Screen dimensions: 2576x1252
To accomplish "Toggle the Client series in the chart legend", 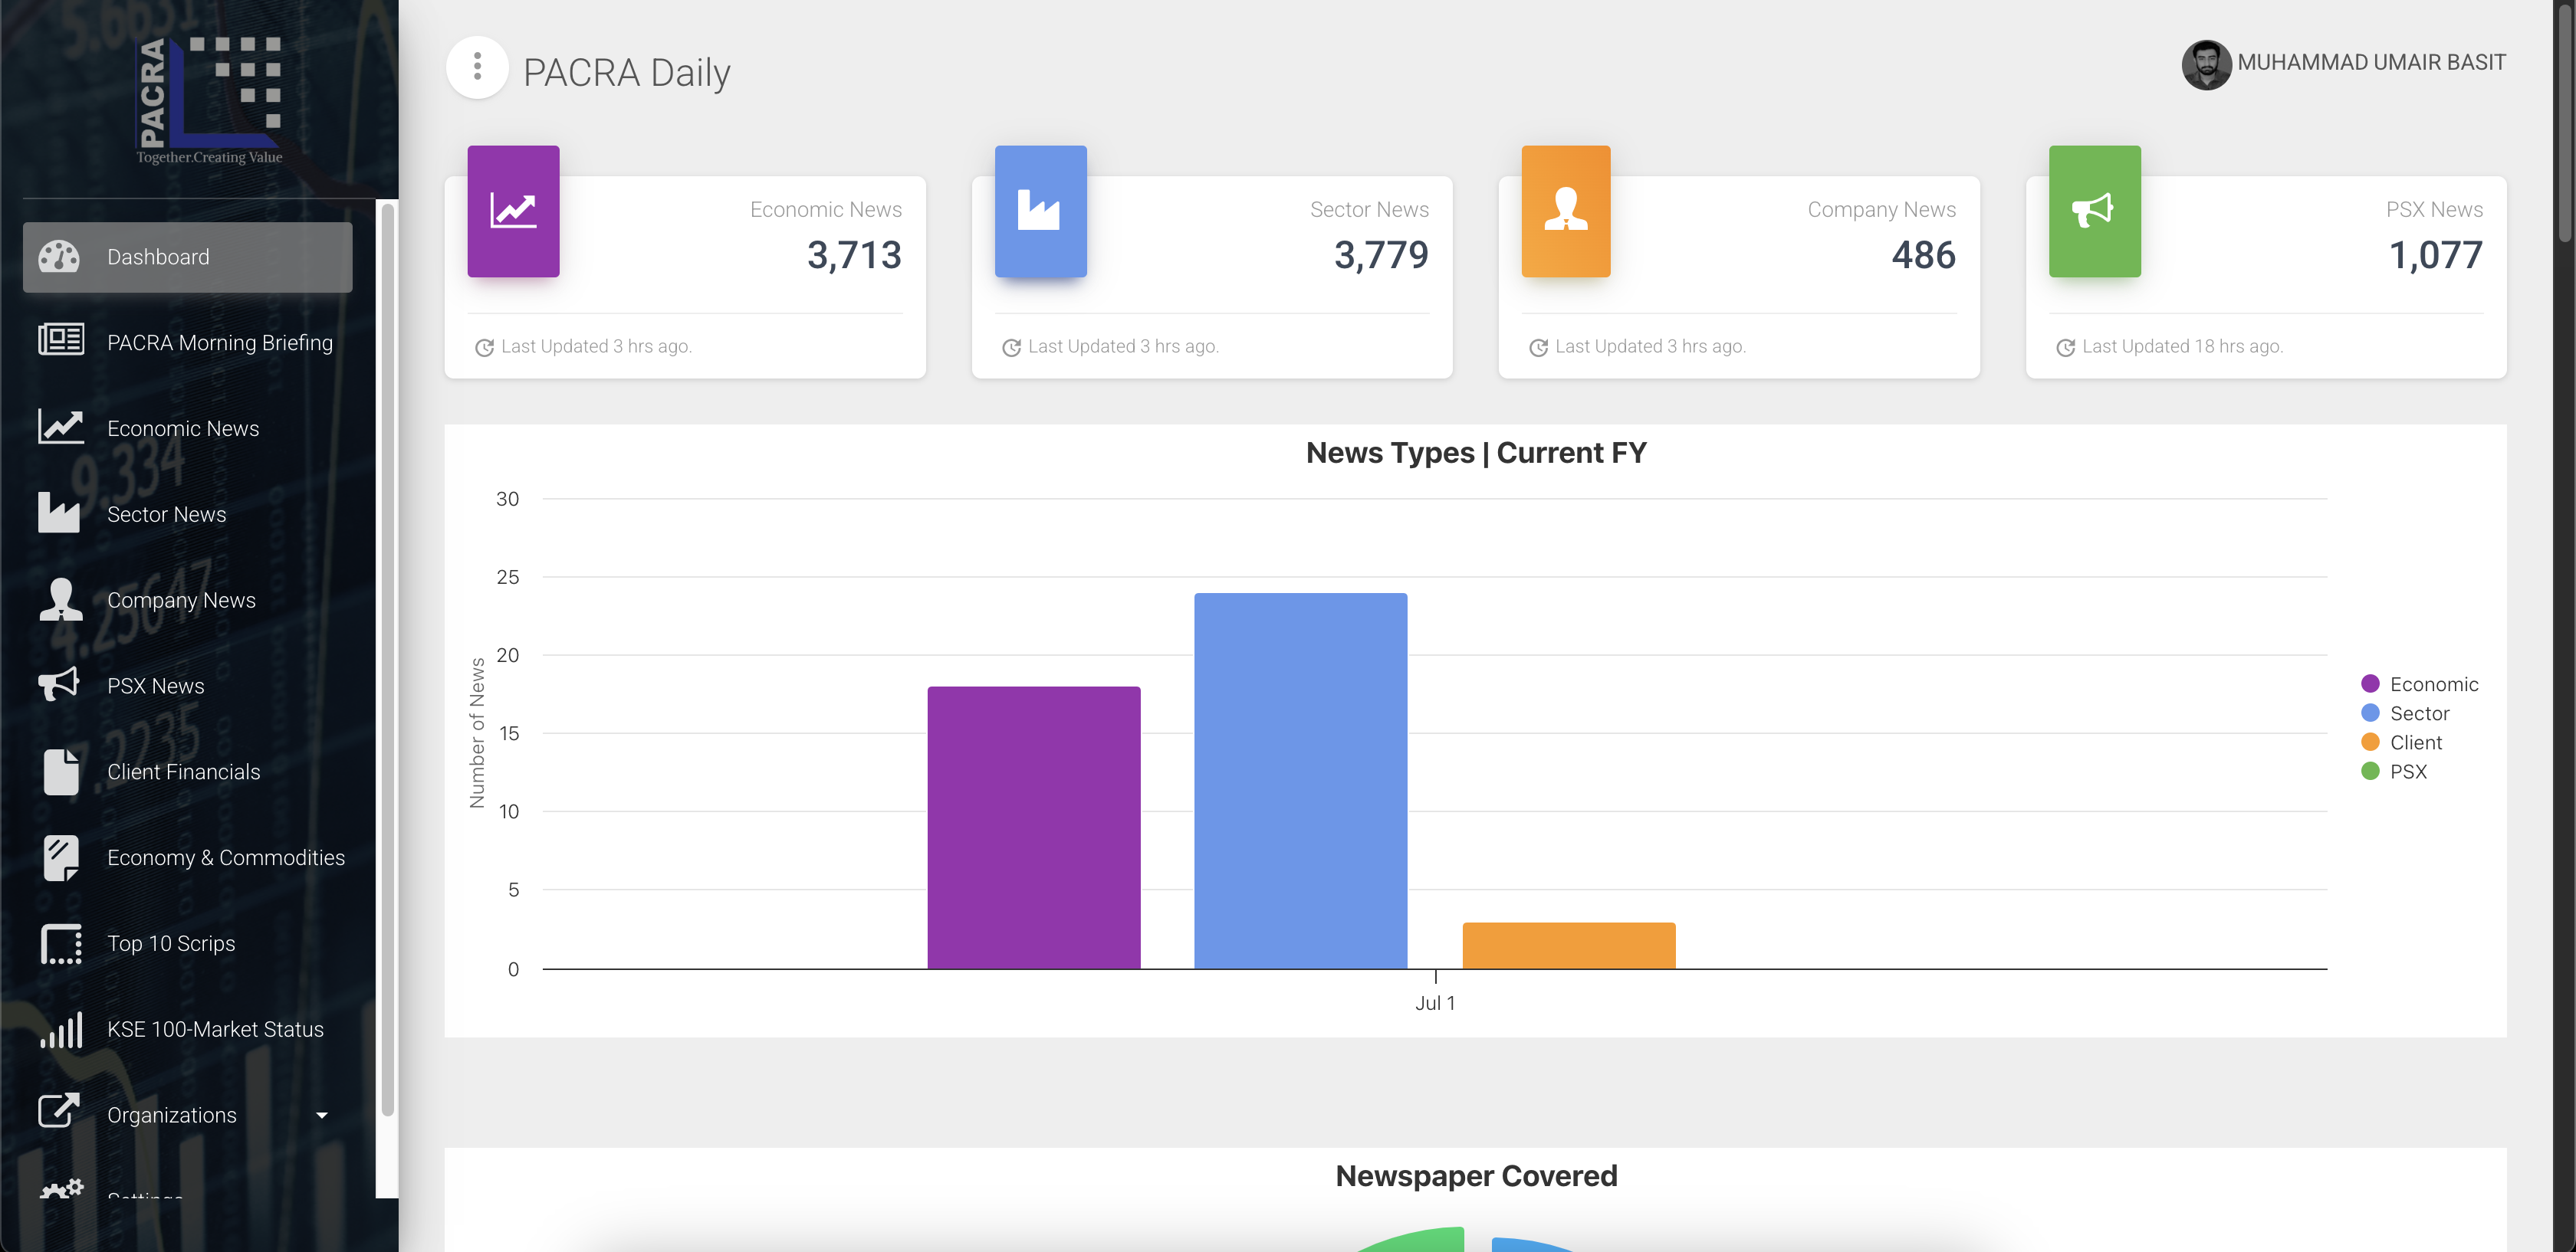I will coord(2401,742).
